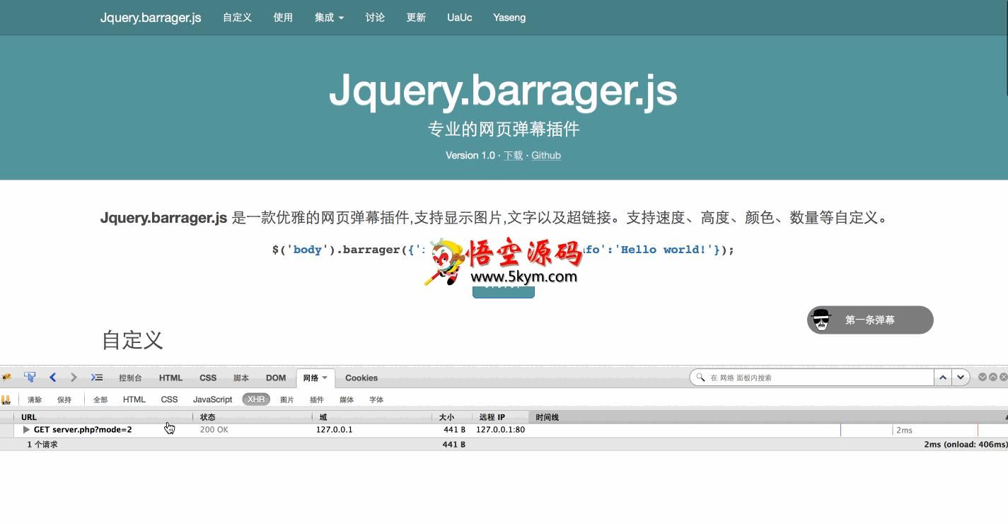Screen dimensions: 1008x524
Task: Sort by the 域 column header
Action: (373, 417)
